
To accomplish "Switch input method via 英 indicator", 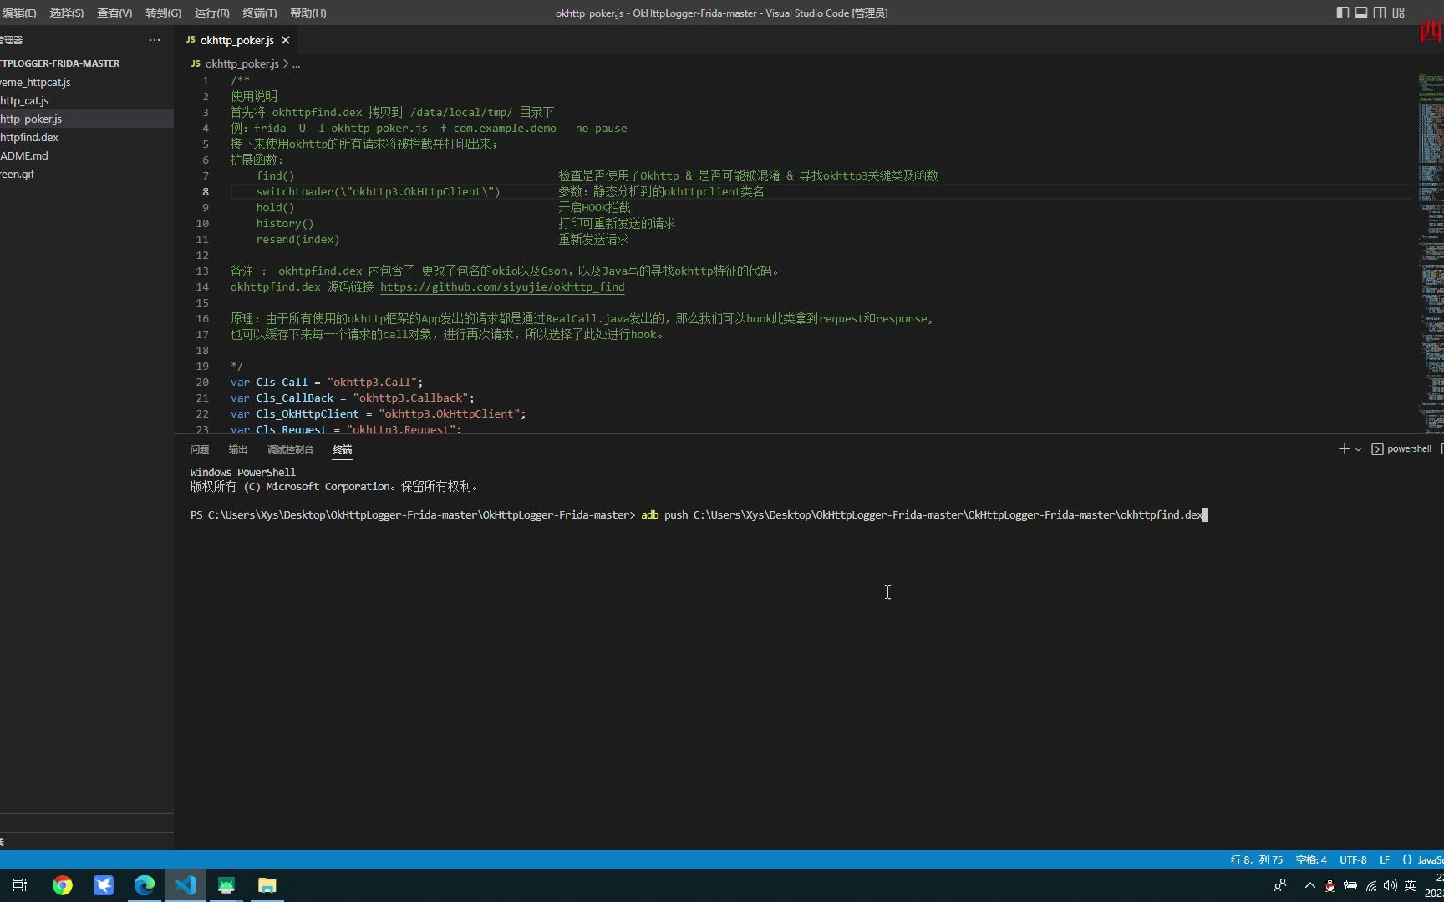I will click(x=1411, y=885).
